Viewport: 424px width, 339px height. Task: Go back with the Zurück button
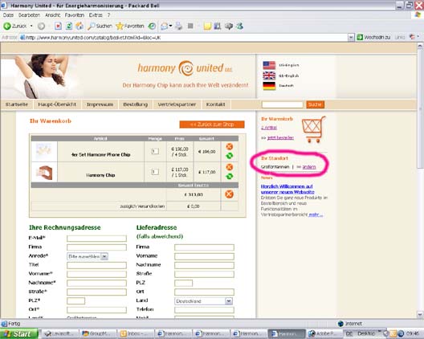15,26
